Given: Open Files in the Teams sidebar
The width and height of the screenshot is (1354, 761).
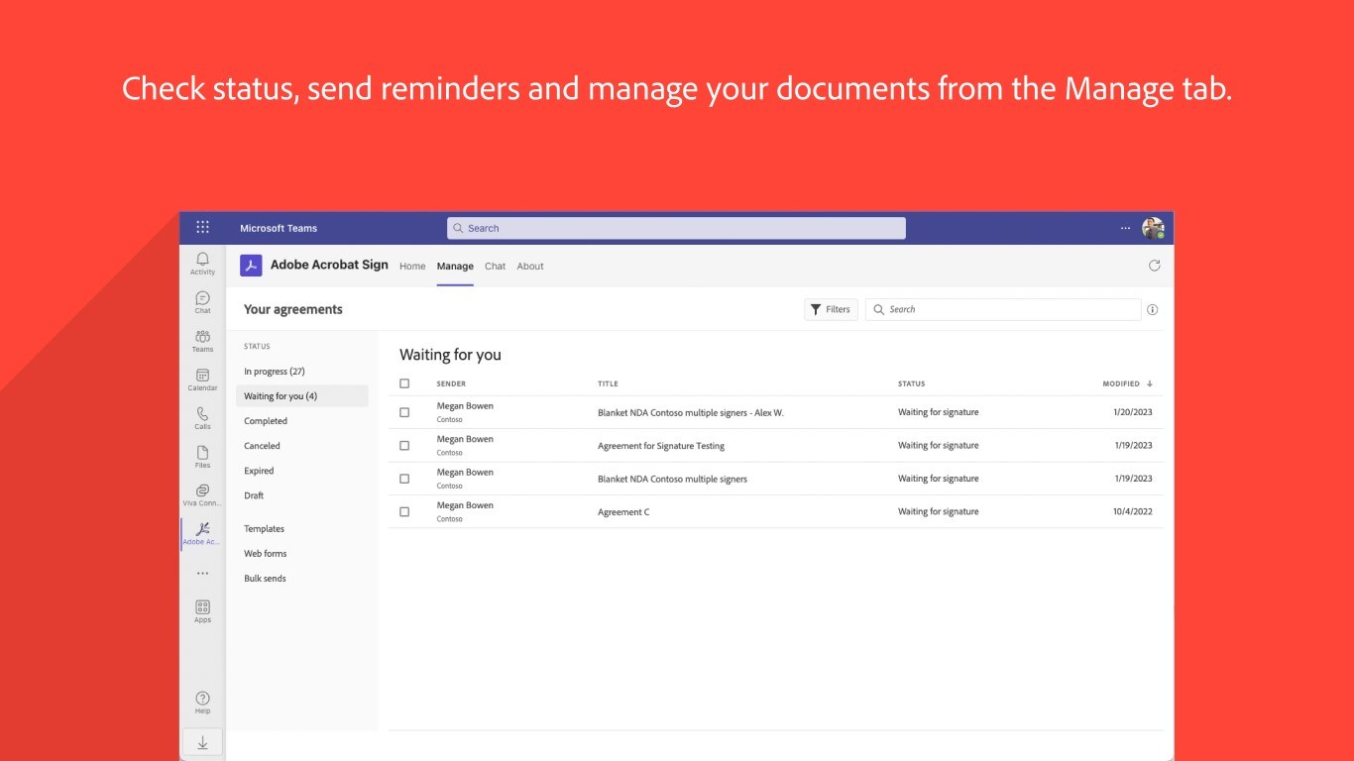Looking at the screenshot, I should (202, 457).
